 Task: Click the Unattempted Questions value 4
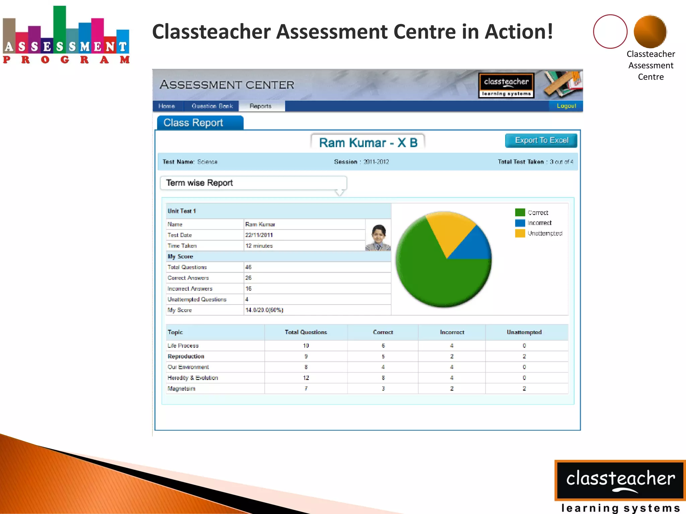[247, 299]
